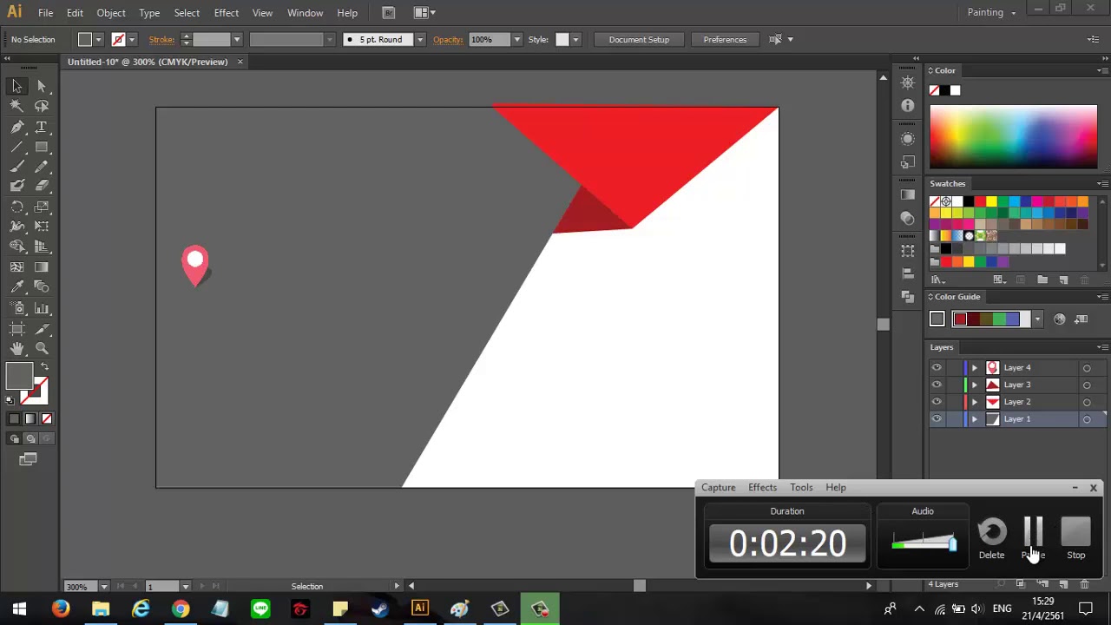Select the Zoom tool
1111x625 pixels.
(x=42, y=348)
